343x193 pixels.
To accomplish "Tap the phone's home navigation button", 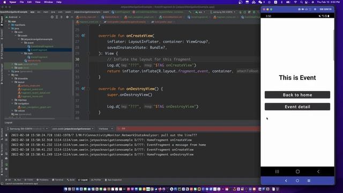I will coord(297,172).
